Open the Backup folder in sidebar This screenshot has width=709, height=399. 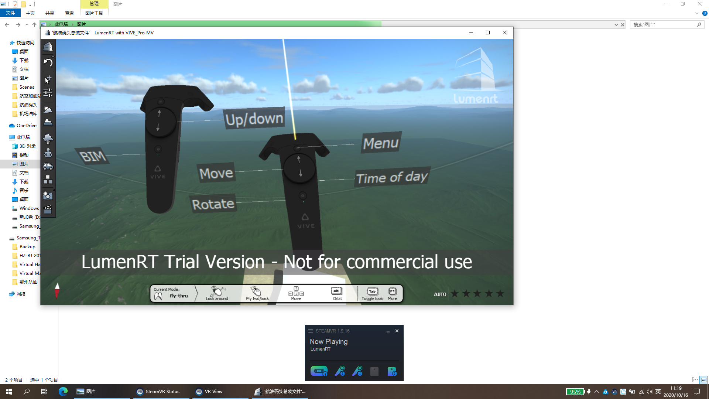point(27,247)
